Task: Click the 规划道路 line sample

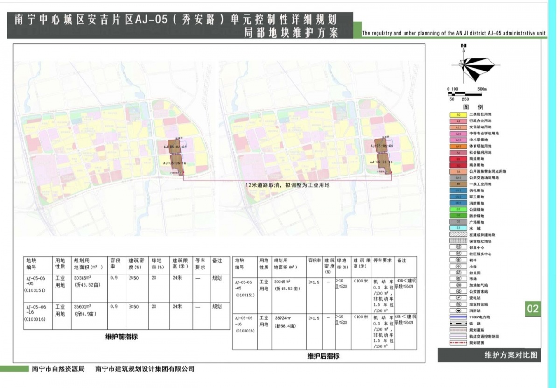Action: [458, 329]
